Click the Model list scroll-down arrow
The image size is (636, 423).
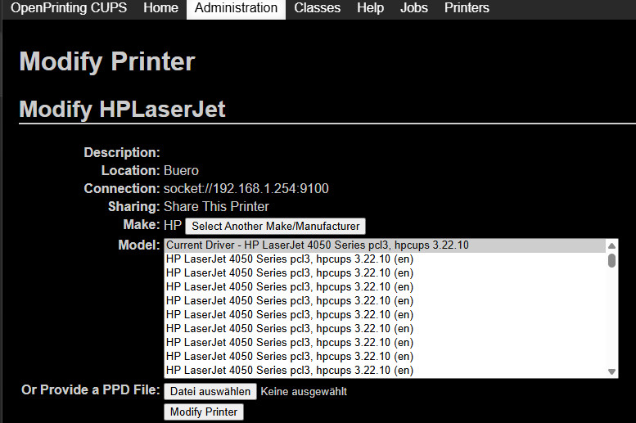[611, 371]
